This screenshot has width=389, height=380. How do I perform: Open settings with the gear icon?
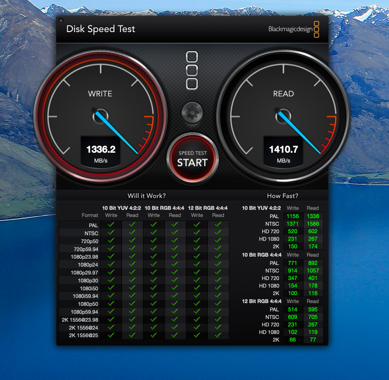pyautogui.click(x=192, y=113)
